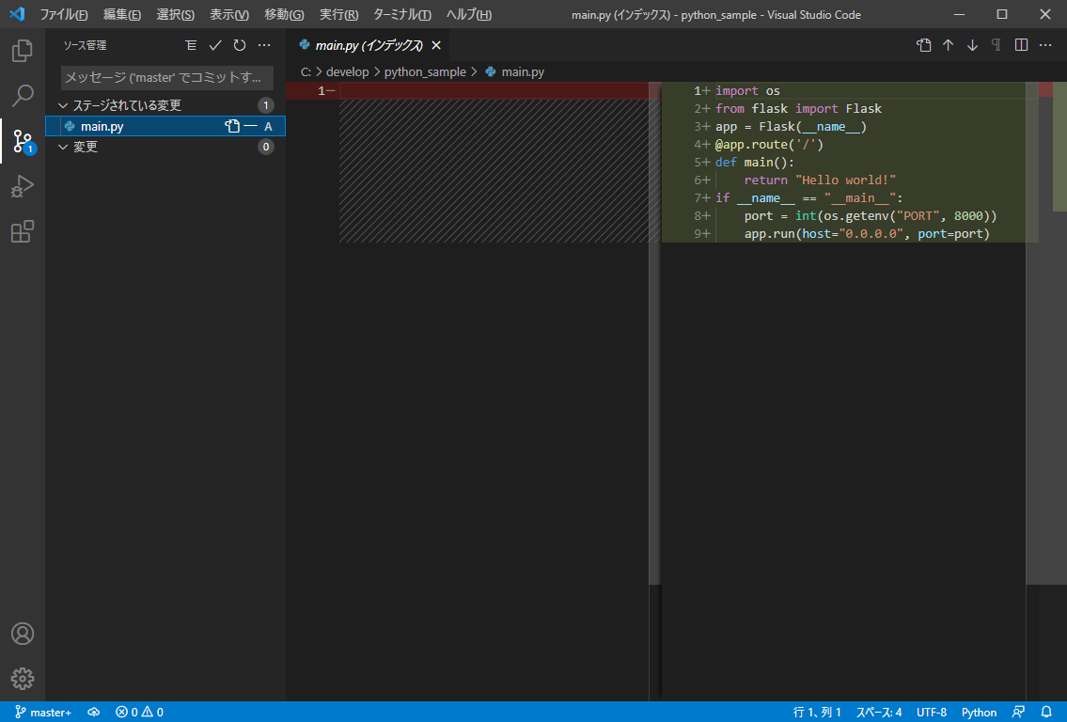Open the Extensions view in activity bar
1067x722 pixels.
23,231
